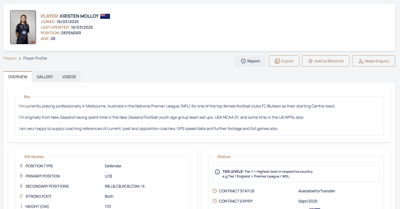The height and width of the screenshot is (209, 400).
Task: Click the info icon in Tier Levels box
Action: [x=217, y=172]
